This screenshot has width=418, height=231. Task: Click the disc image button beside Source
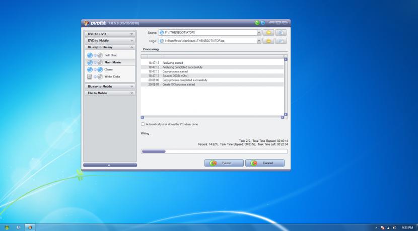coord(281,33)
